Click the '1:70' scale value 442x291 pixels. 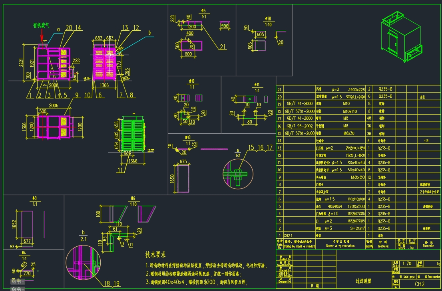(x=407, y=264)
